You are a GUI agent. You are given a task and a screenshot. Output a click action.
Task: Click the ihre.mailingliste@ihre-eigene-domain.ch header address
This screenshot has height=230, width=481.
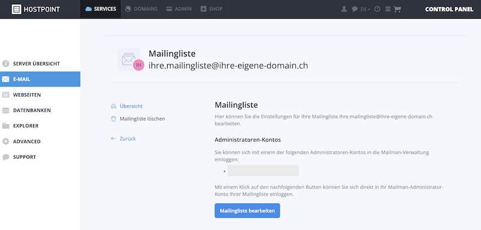tap(228, 65)
